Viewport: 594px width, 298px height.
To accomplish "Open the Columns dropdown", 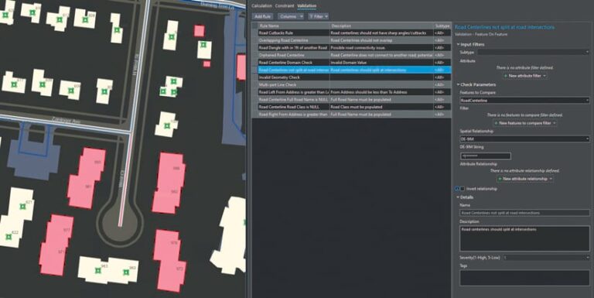I will (291, 17).
